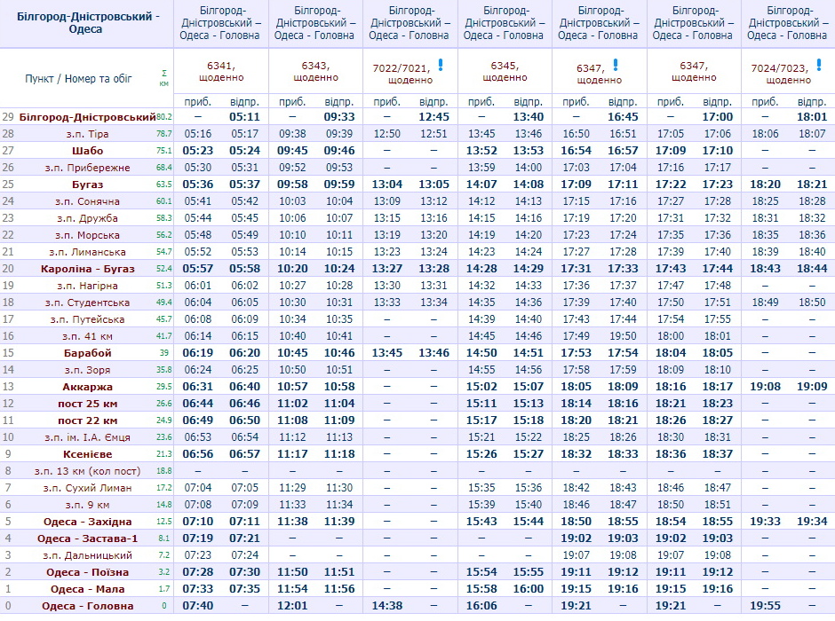Click the 09:33 departure time cell
Viewport: 835px width, 621px height.
click(339, 117)
